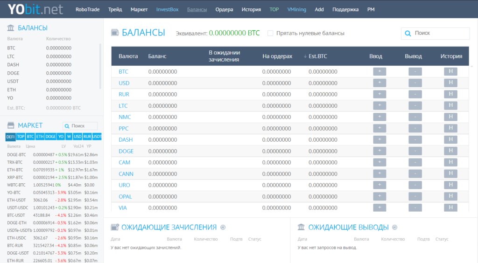
Task: Click the balances Поиск search field
Action: (436, 33)
